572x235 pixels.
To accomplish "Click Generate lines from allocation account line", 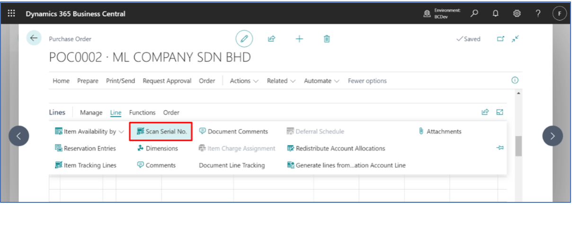I will coord(346,165).
